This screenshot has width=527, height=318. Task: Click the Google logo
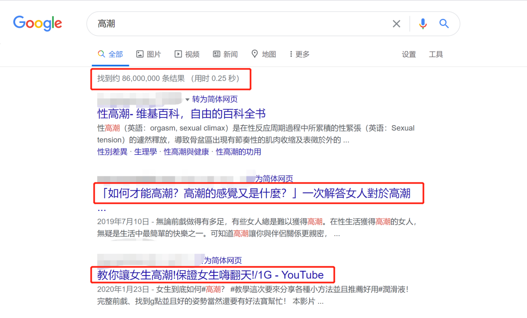pos(38,23)
